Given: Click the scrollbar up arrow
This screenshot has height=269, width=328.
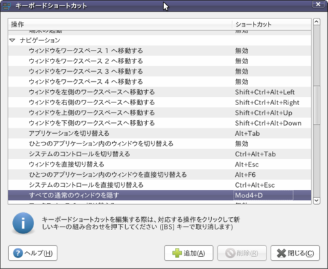Looking at the screenshot, I should pyautogui.click(x=316, y=22).
